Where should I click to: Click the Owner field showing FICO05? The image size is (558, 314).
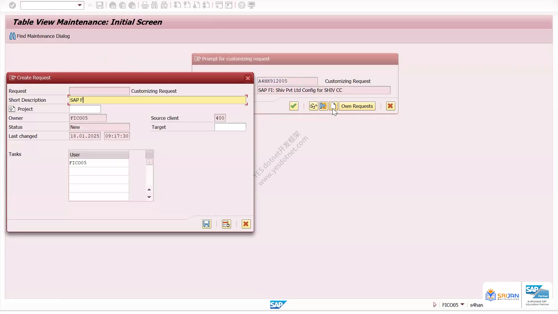pos(88,118)
